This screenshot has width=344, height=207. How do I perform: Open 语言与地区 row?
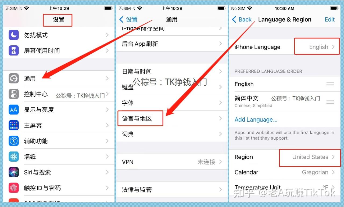click(172, 118)
